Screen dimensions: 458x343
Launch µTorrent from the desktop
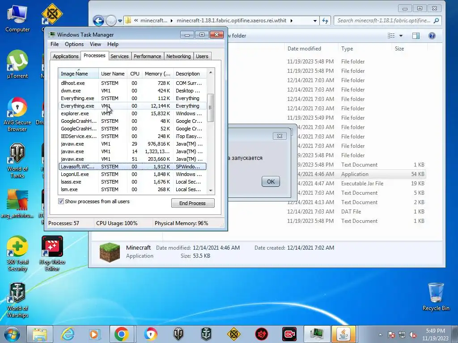coord(17,64)
